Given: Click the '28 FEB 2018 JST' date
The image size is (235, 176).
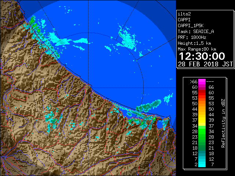Looking at the screenshot, I should [205, 64].
